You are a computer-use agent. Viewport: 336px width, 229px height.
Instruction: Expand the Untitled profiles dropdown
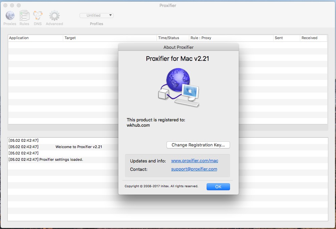click(96, 15)
